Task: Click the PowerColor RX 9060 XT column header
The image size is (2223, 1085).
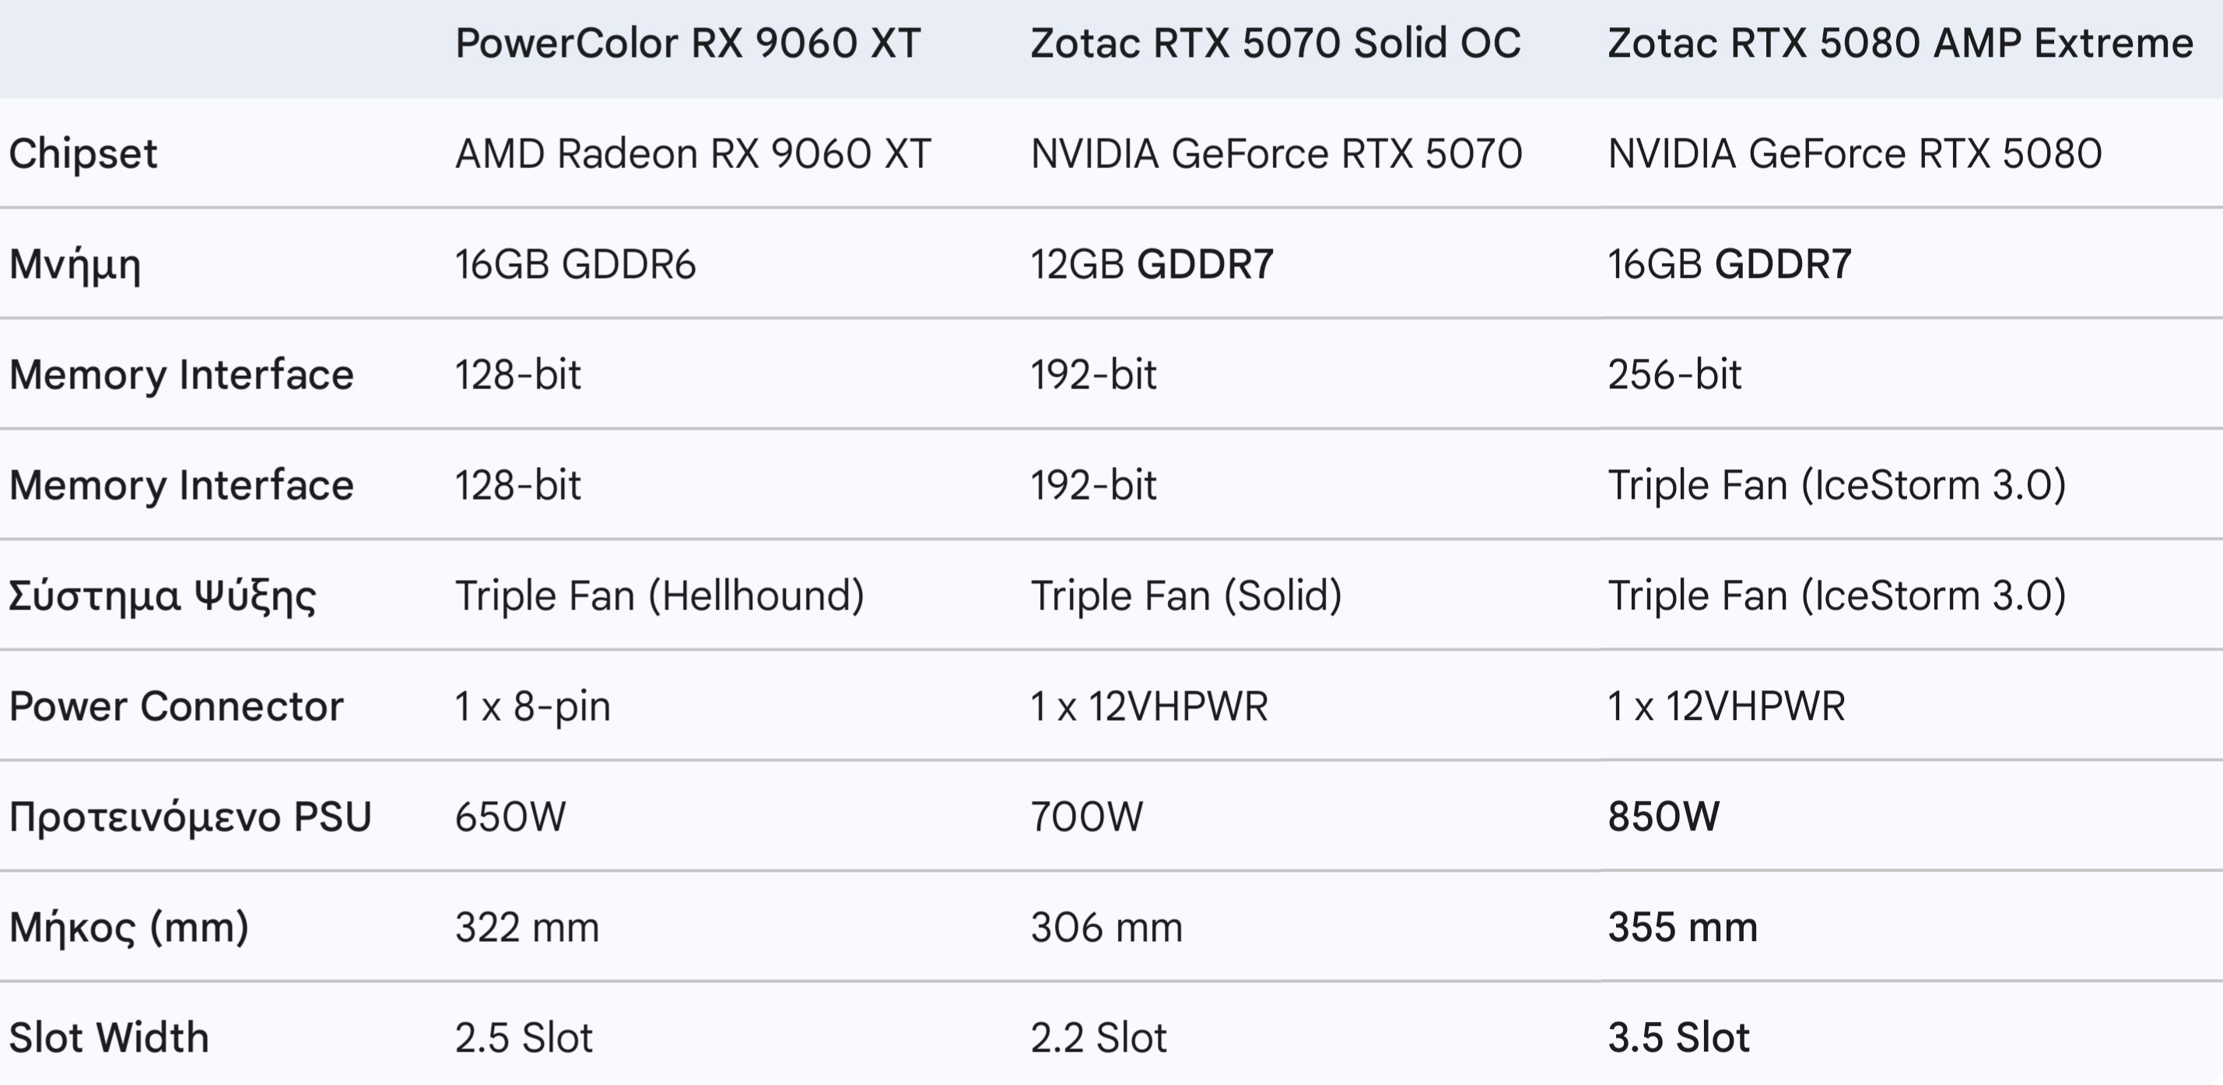Action: 688,43
